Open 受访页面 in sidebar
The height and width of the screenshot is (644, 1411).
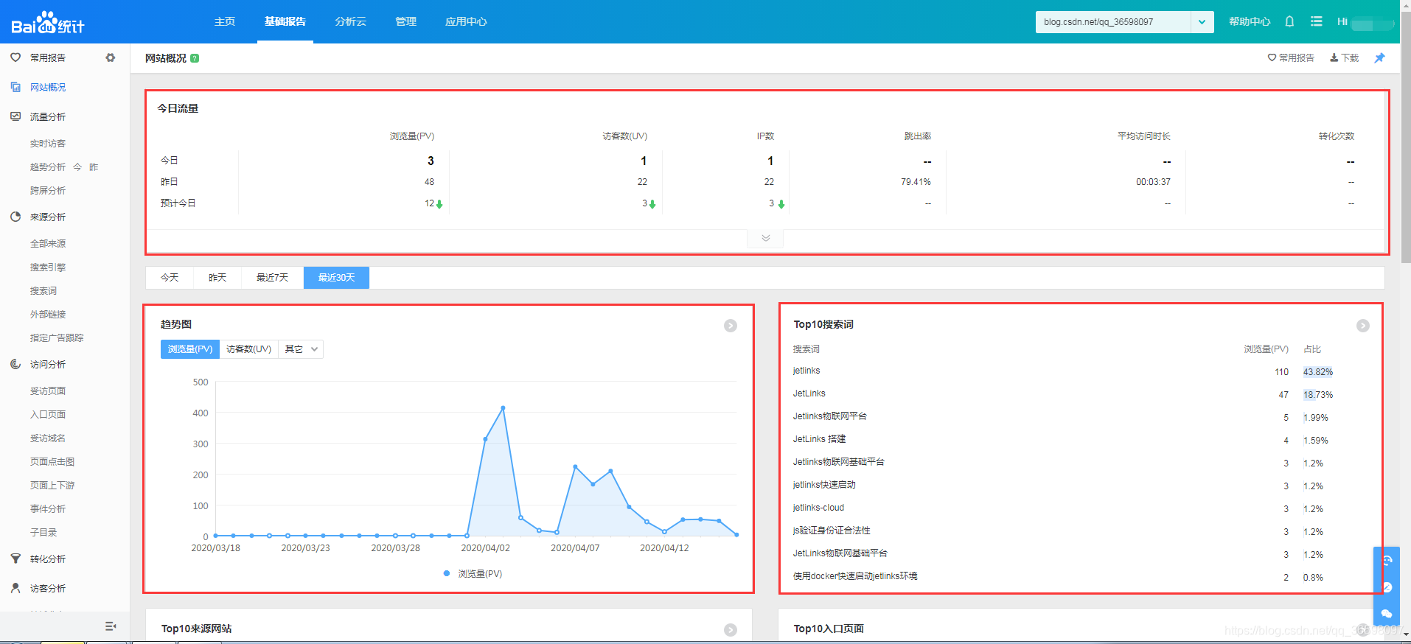pos(48,391)
